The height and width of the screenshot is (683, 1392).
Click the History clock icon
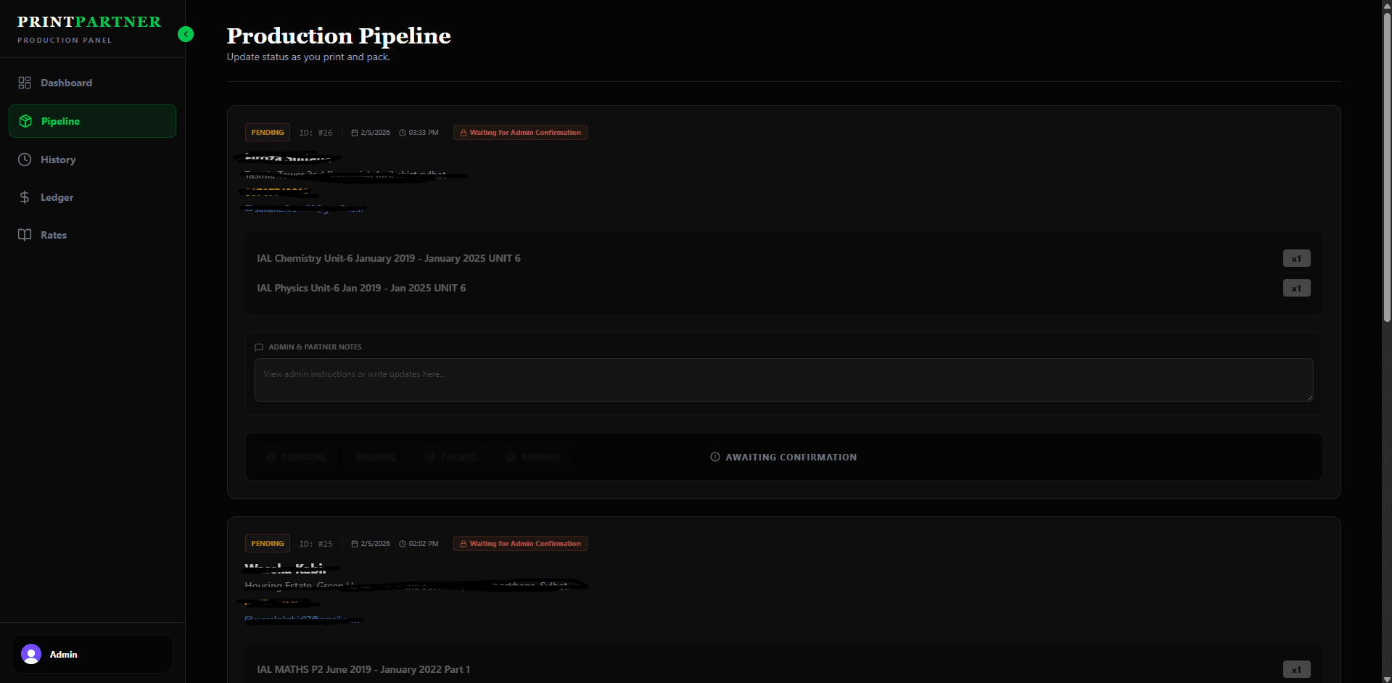pos(25,160)
